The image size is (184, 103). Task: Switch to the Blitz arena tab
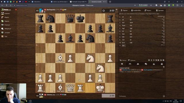point(136,10)
